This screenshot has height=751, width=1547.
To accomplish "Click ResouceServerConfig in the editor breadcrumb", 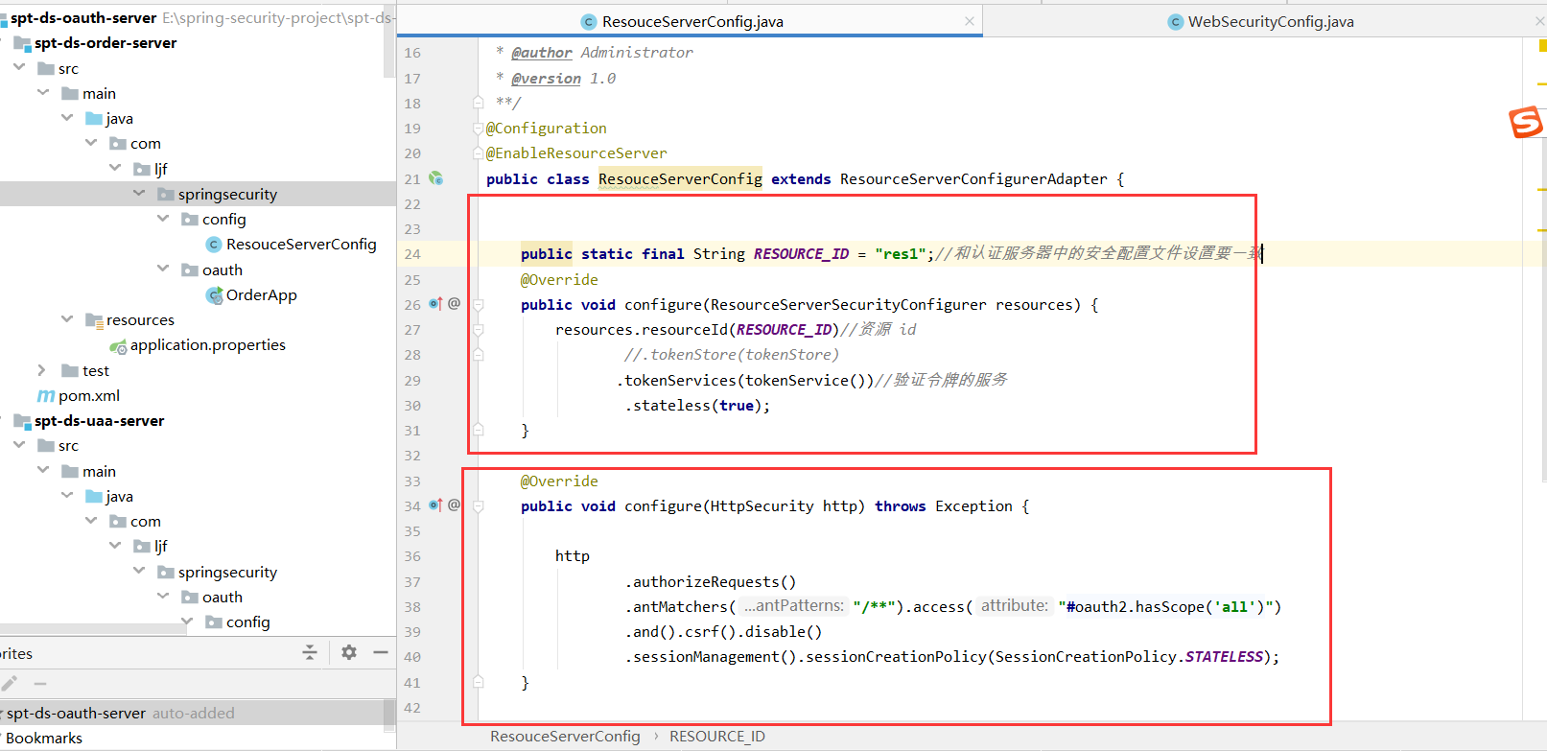I will (x=565, y=736).
